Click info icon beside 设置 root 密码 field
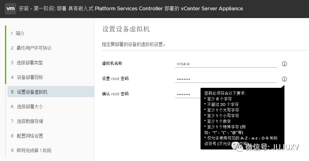309x161 pixels. click(284, 79)
